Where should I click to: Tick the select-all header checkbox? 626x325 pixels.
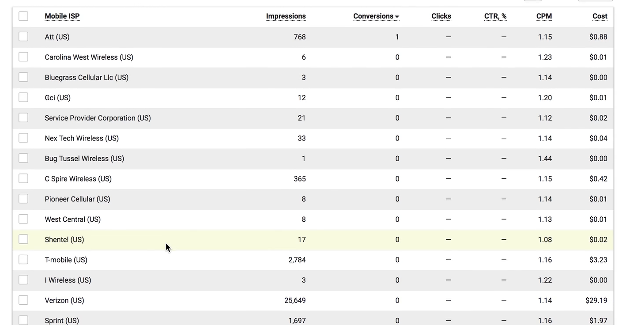23,16
